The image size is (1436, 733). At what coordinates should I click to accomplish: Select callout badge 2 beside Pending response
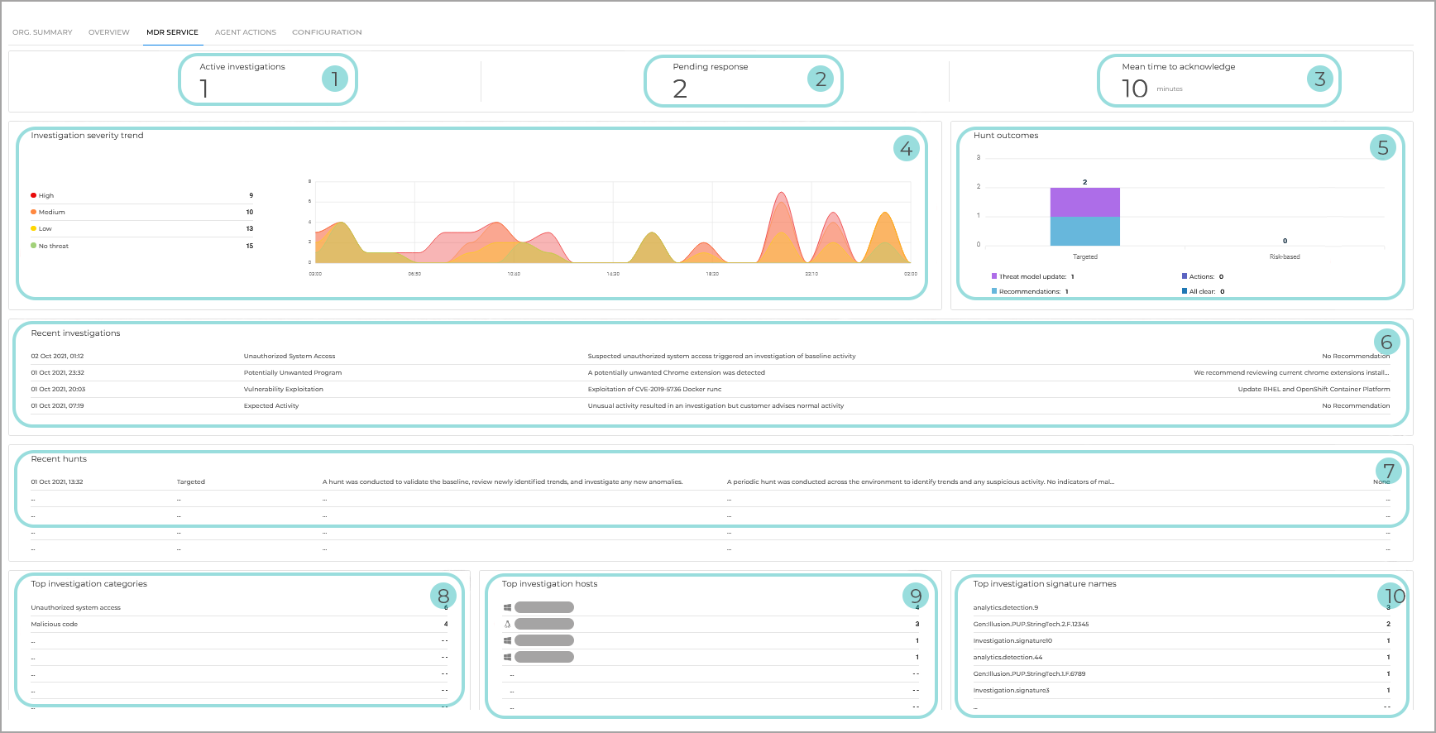pyautogui.click(x=820, y=79)
